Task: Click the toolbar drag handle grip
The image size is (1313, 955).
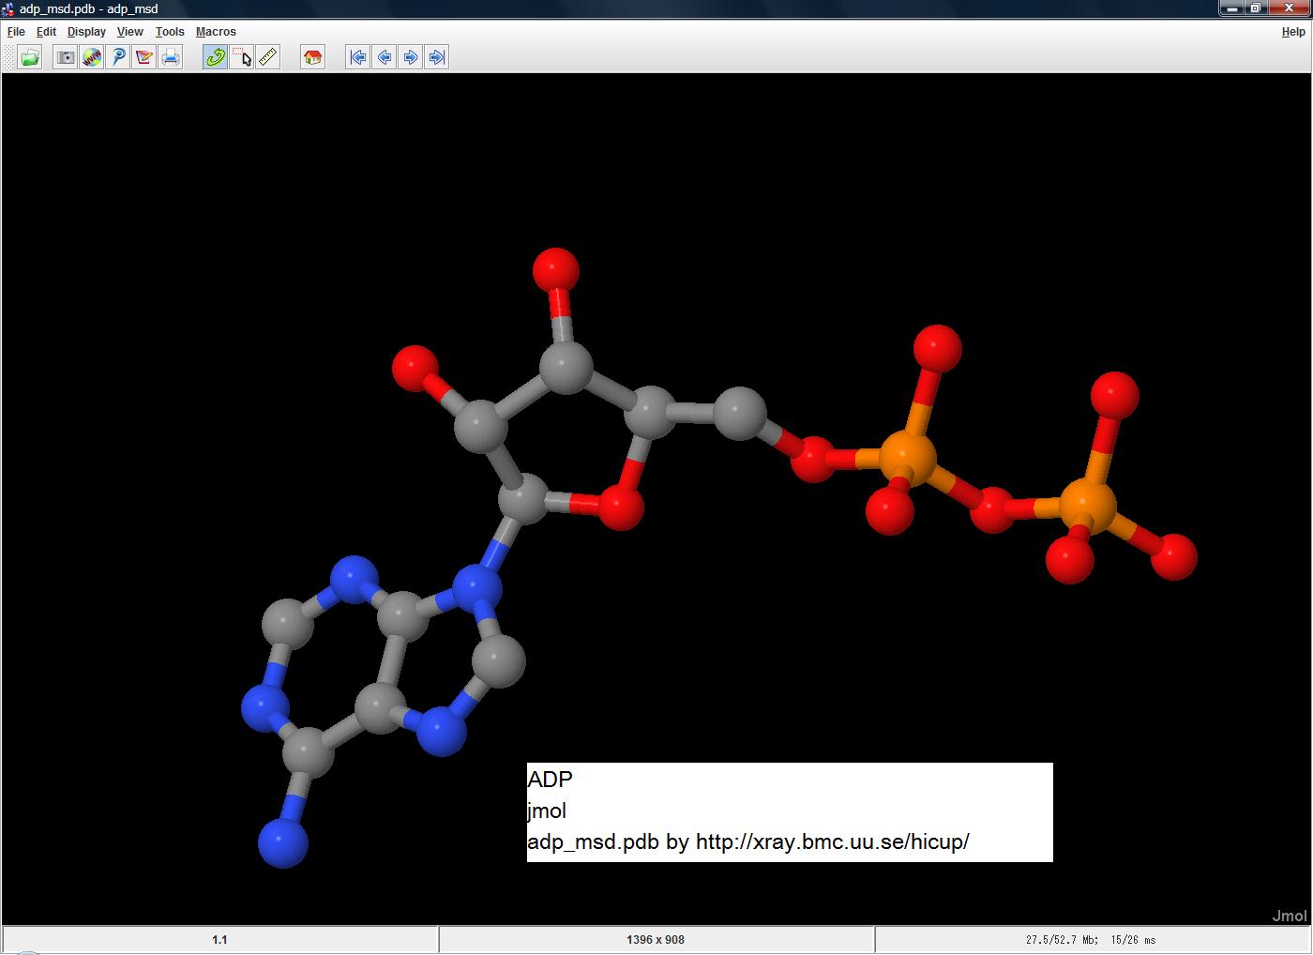Action: point(8,57)
